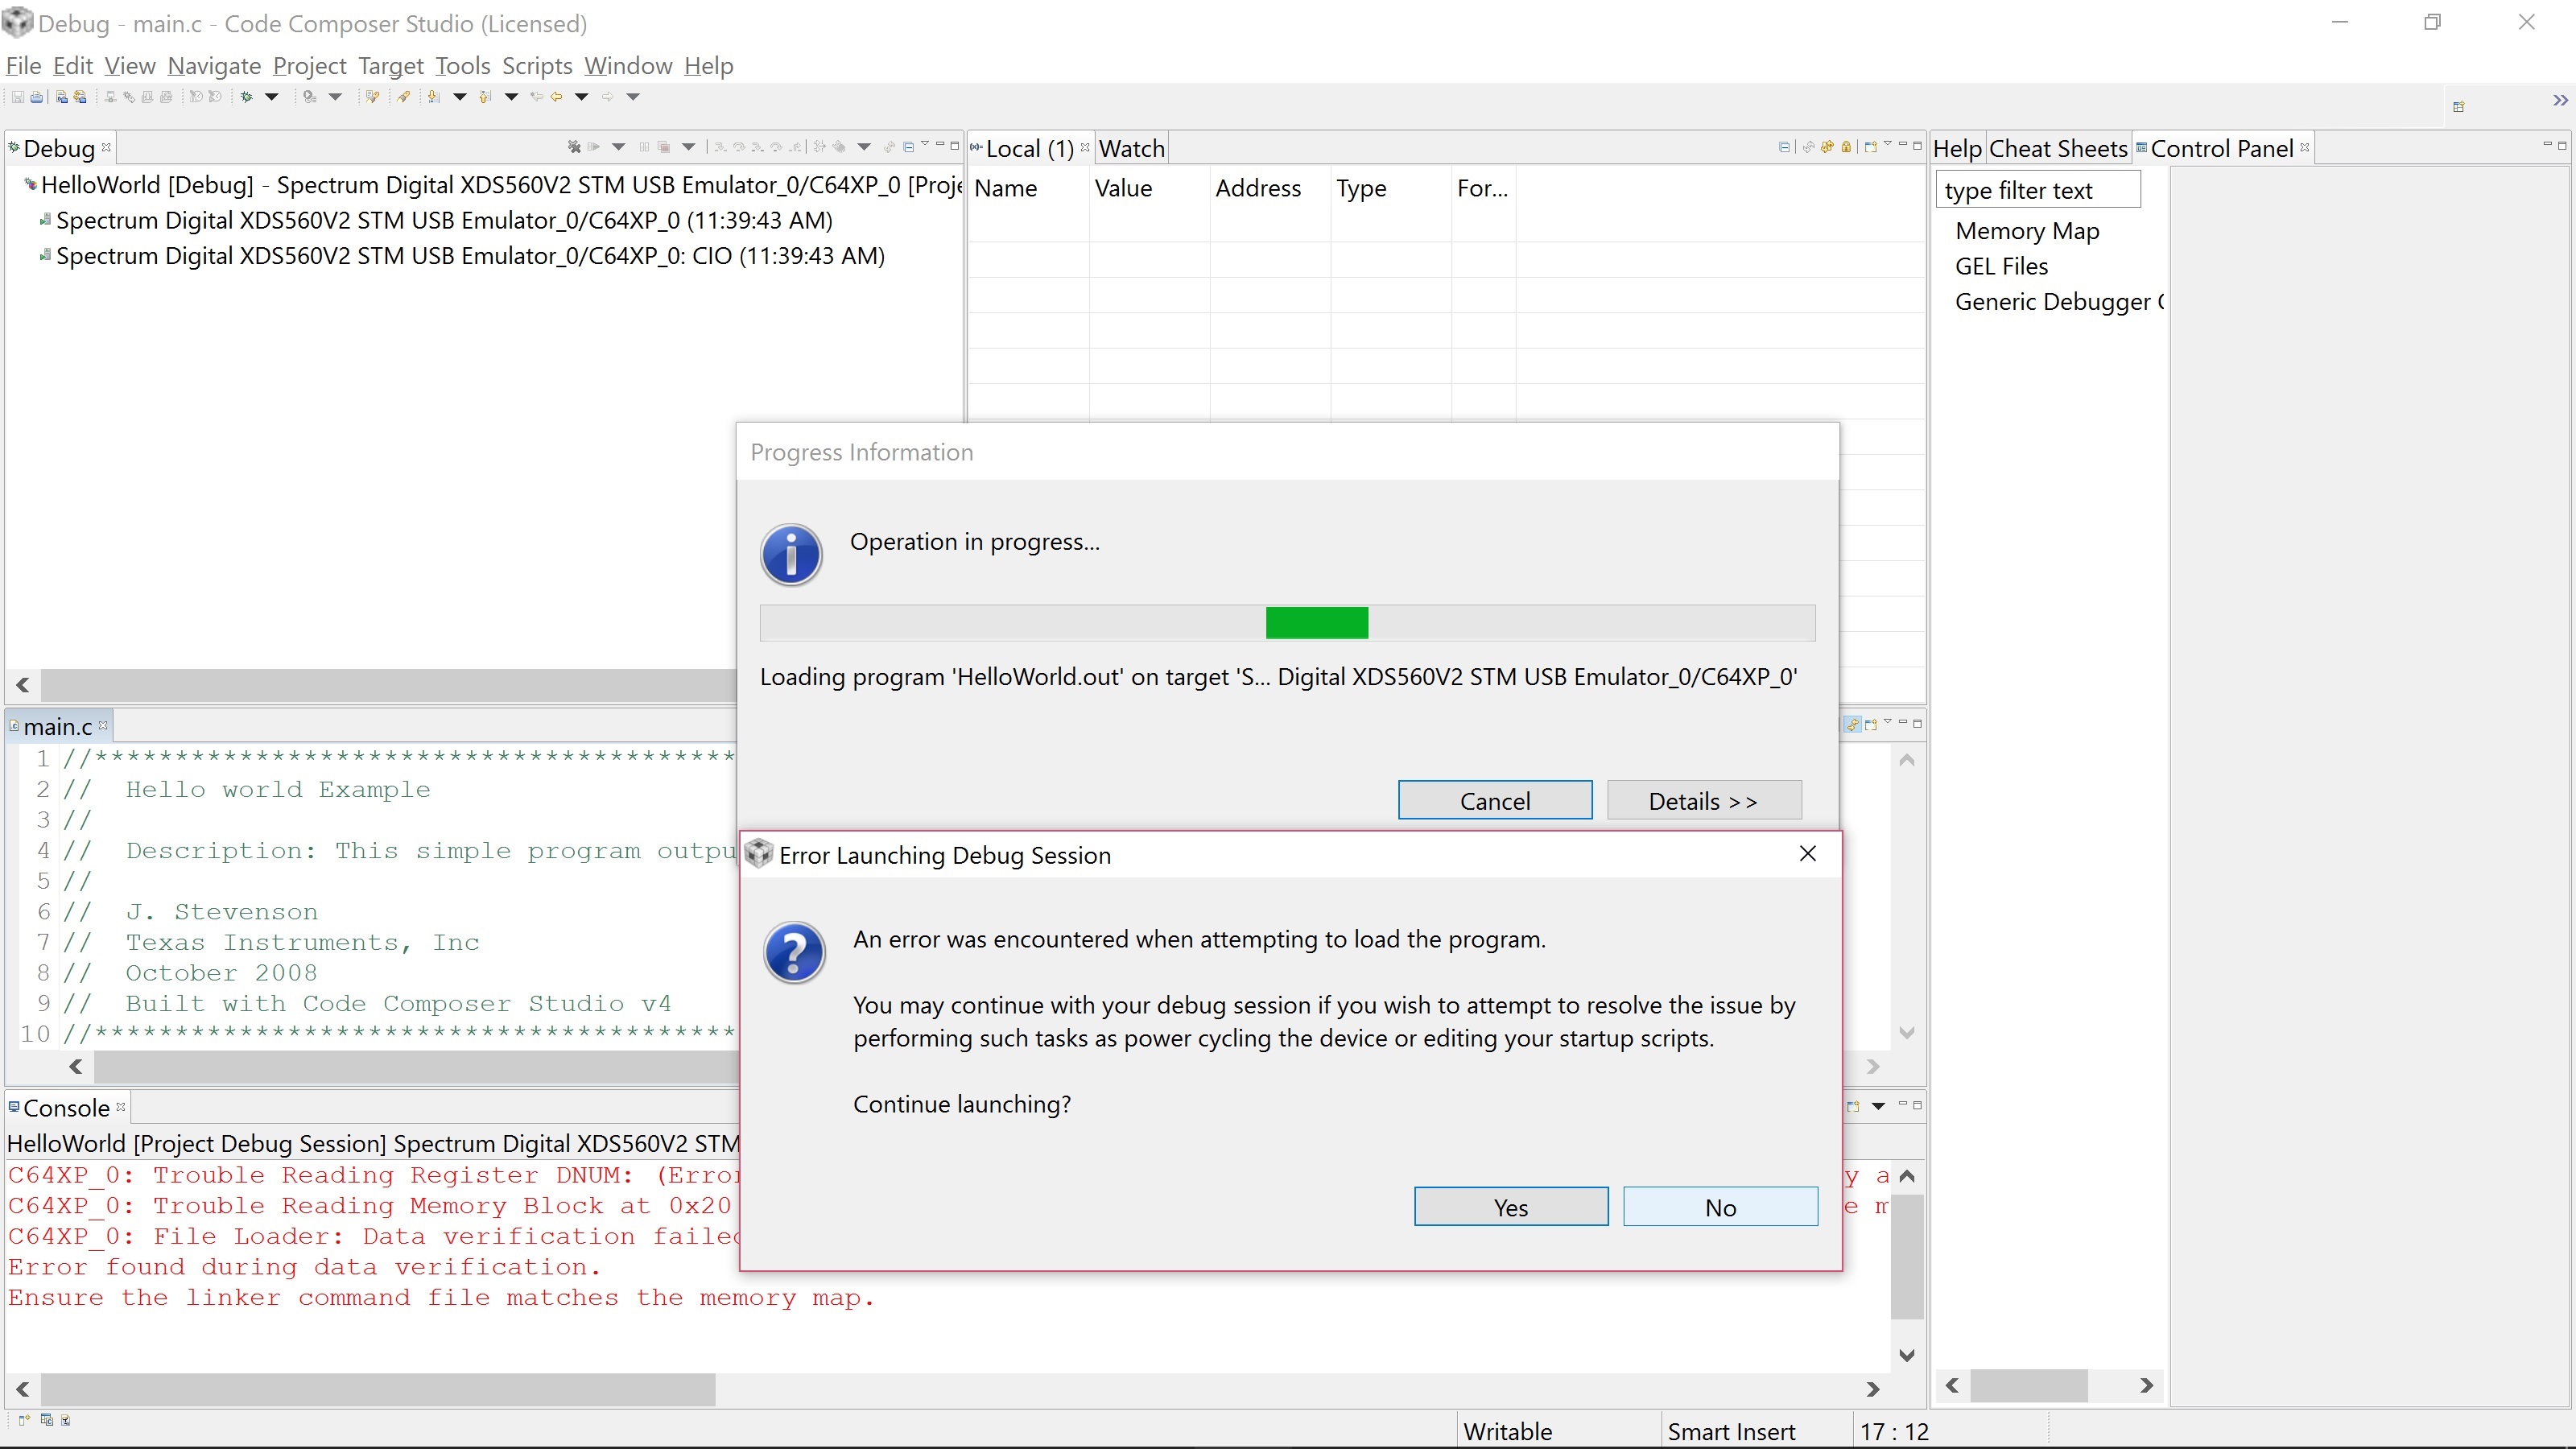Image resolution: width=2576 pixels, height=1449 pixels.
Task: Click Collapse All icon in Debug view toolbar
Action: pos(908,147)
